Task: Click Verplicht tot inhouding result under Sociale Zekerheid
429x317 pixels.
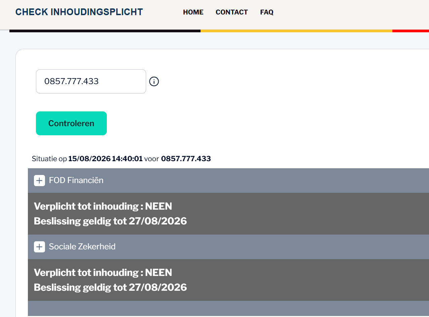Action: [103, 273]
